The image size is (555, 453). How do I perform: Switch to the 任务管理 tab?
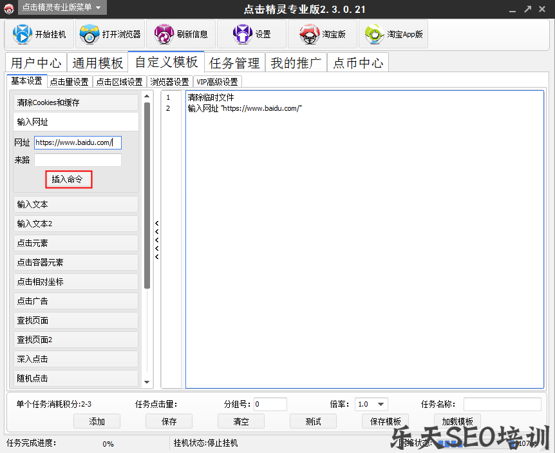(x=234, y=63)
